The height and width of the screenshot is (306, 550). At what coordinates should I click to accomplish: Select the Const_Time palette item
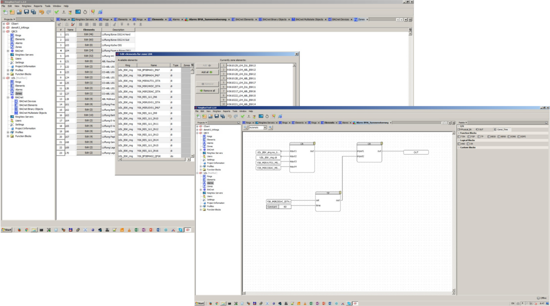pyautogui.click(x=501, y=129)
